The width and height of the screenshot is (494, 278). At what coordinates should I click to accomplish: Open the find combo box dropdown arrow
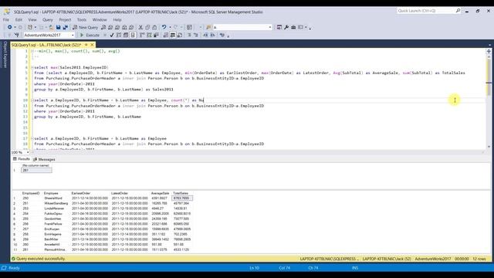(x=270, y=28)
